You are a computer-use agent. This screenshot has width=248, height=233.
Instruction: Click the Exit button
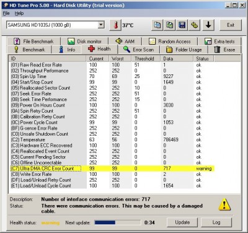(231, 25)
